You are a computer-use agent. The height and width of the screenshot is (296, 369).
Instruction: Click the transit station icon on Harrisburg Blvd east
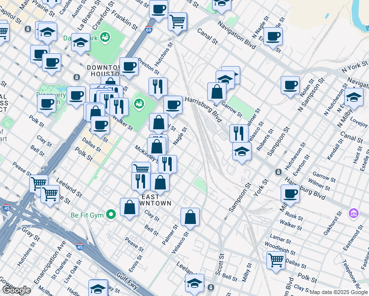point(278,172)
